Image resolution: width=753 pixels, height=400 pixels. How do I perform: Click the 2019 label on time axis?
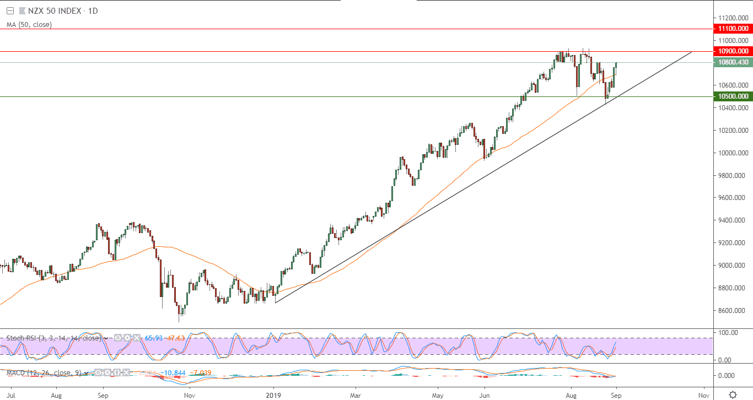pyautogui.click(x=274, y=395)
